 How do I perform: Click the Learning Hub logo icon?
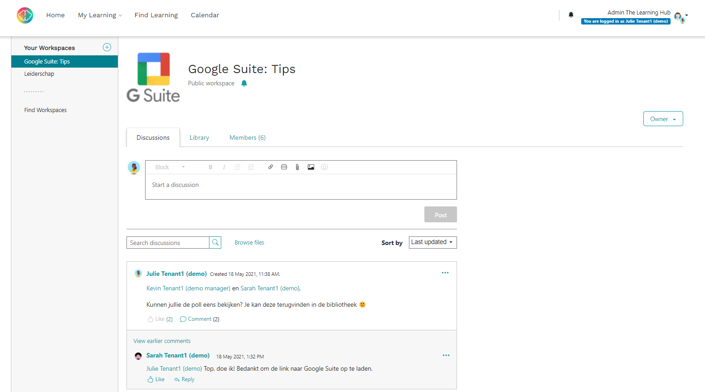[25, 15]
